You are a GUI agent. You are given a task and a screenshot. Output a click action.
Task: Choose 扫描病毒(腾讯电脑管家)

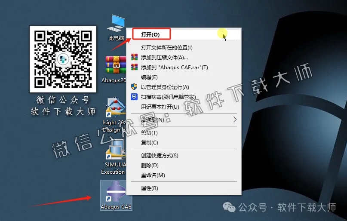pyautogui.click(x=184, y=97)
